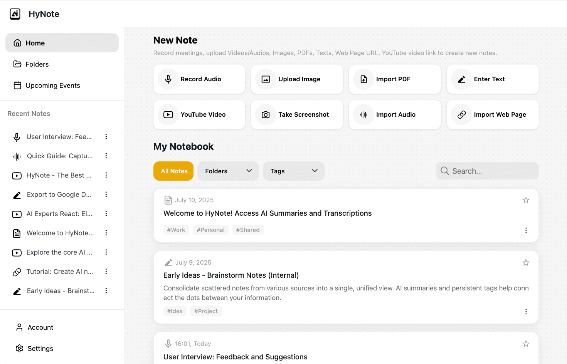The image size is (567, 364).
Task: Open recent note Welcome to HyNote...
Action: coord(60,233)
